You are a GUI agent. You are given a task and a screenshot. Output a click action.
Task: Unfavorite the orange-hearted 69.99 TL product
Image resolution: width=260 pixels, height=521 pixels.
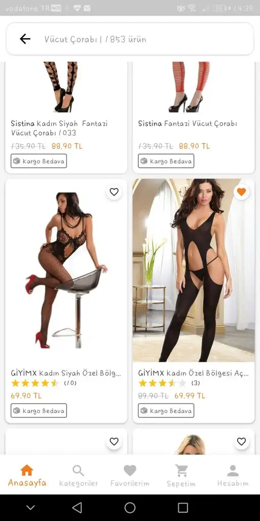pyautogui.click(x=241, y=192)
